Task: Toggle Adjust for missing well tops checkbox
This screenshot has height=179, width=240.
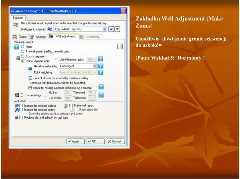Action: click(x=30, y=88)
